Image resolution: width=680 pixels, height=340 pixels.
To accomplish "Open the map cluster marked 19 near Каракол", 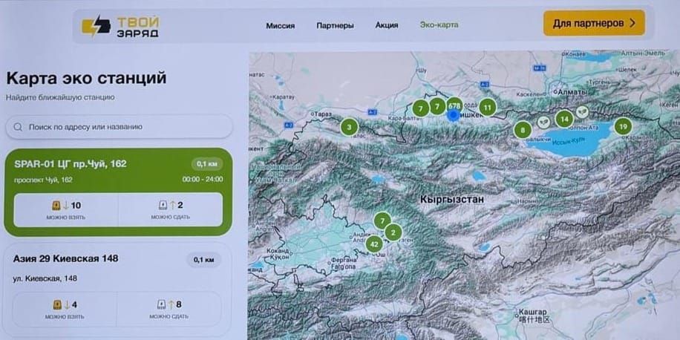I will (x=623, y=127).
